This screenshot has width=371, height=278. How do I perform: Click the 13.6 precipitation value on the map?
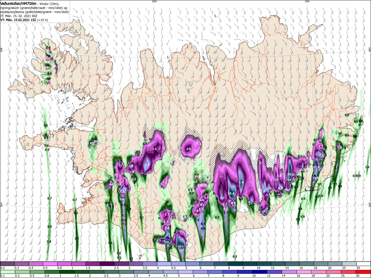[x=317, y=167]
